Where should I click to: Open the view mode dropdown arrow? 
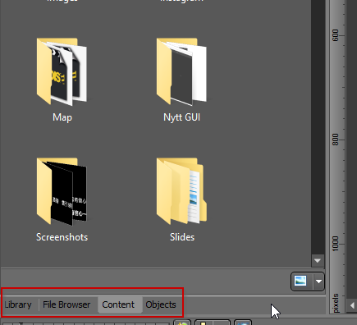point(318,282)
